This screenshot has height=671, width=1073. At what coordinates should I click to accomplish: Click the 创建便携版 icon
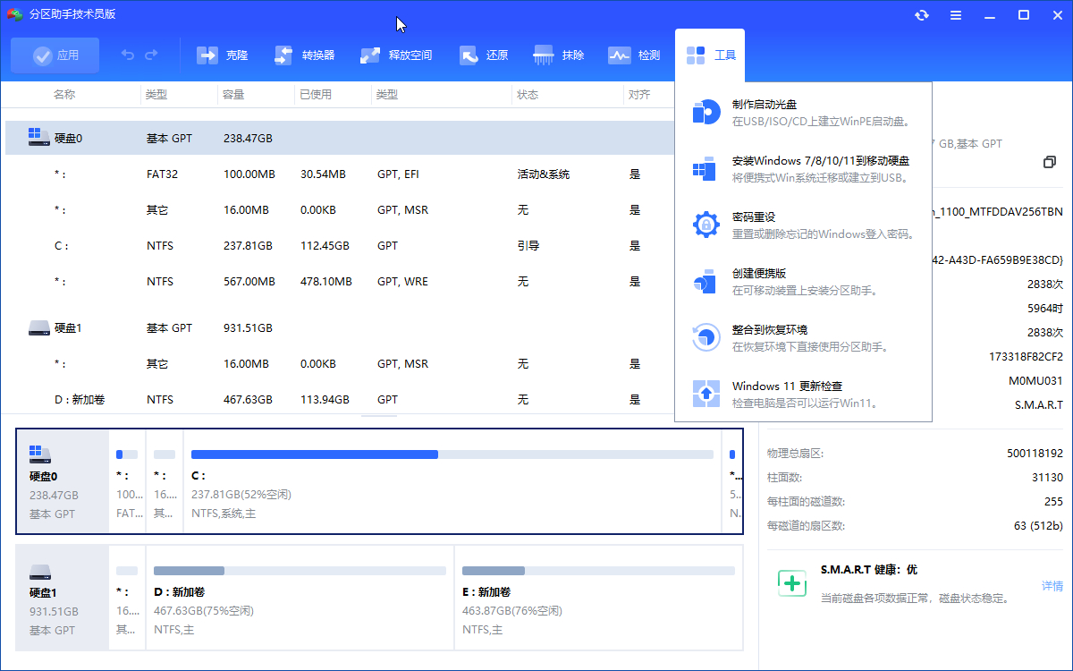pyautogui.click(x=706, y=281)
